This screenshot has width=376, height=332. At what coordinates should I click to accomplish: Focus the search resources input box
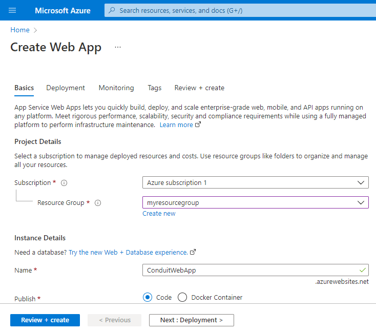pos(240,10)
